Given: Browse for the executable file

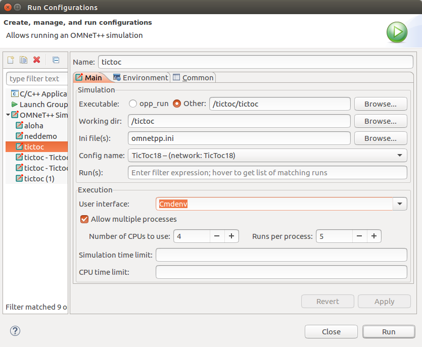Looking at the screenshot, I should [381, 104].
